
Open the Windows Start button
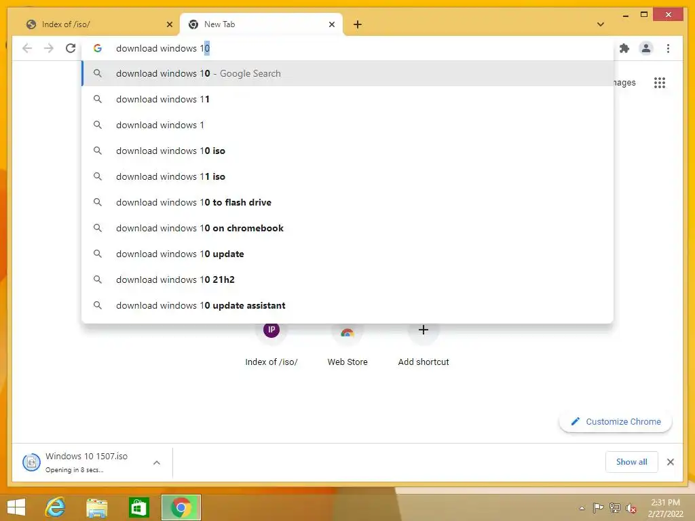16,507
